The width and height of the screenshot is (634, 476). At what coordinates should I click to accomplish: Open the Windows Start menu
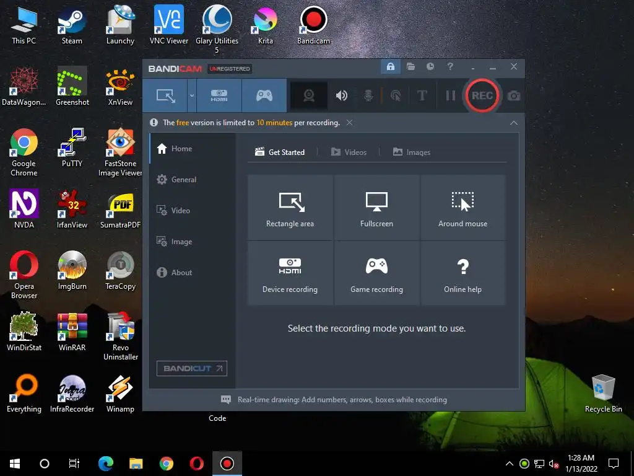(15, 464)
